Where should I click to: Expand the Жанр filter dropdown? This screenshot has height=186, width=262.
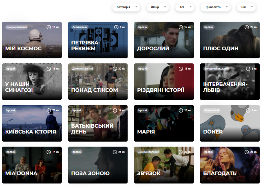(x=158, y=7)
